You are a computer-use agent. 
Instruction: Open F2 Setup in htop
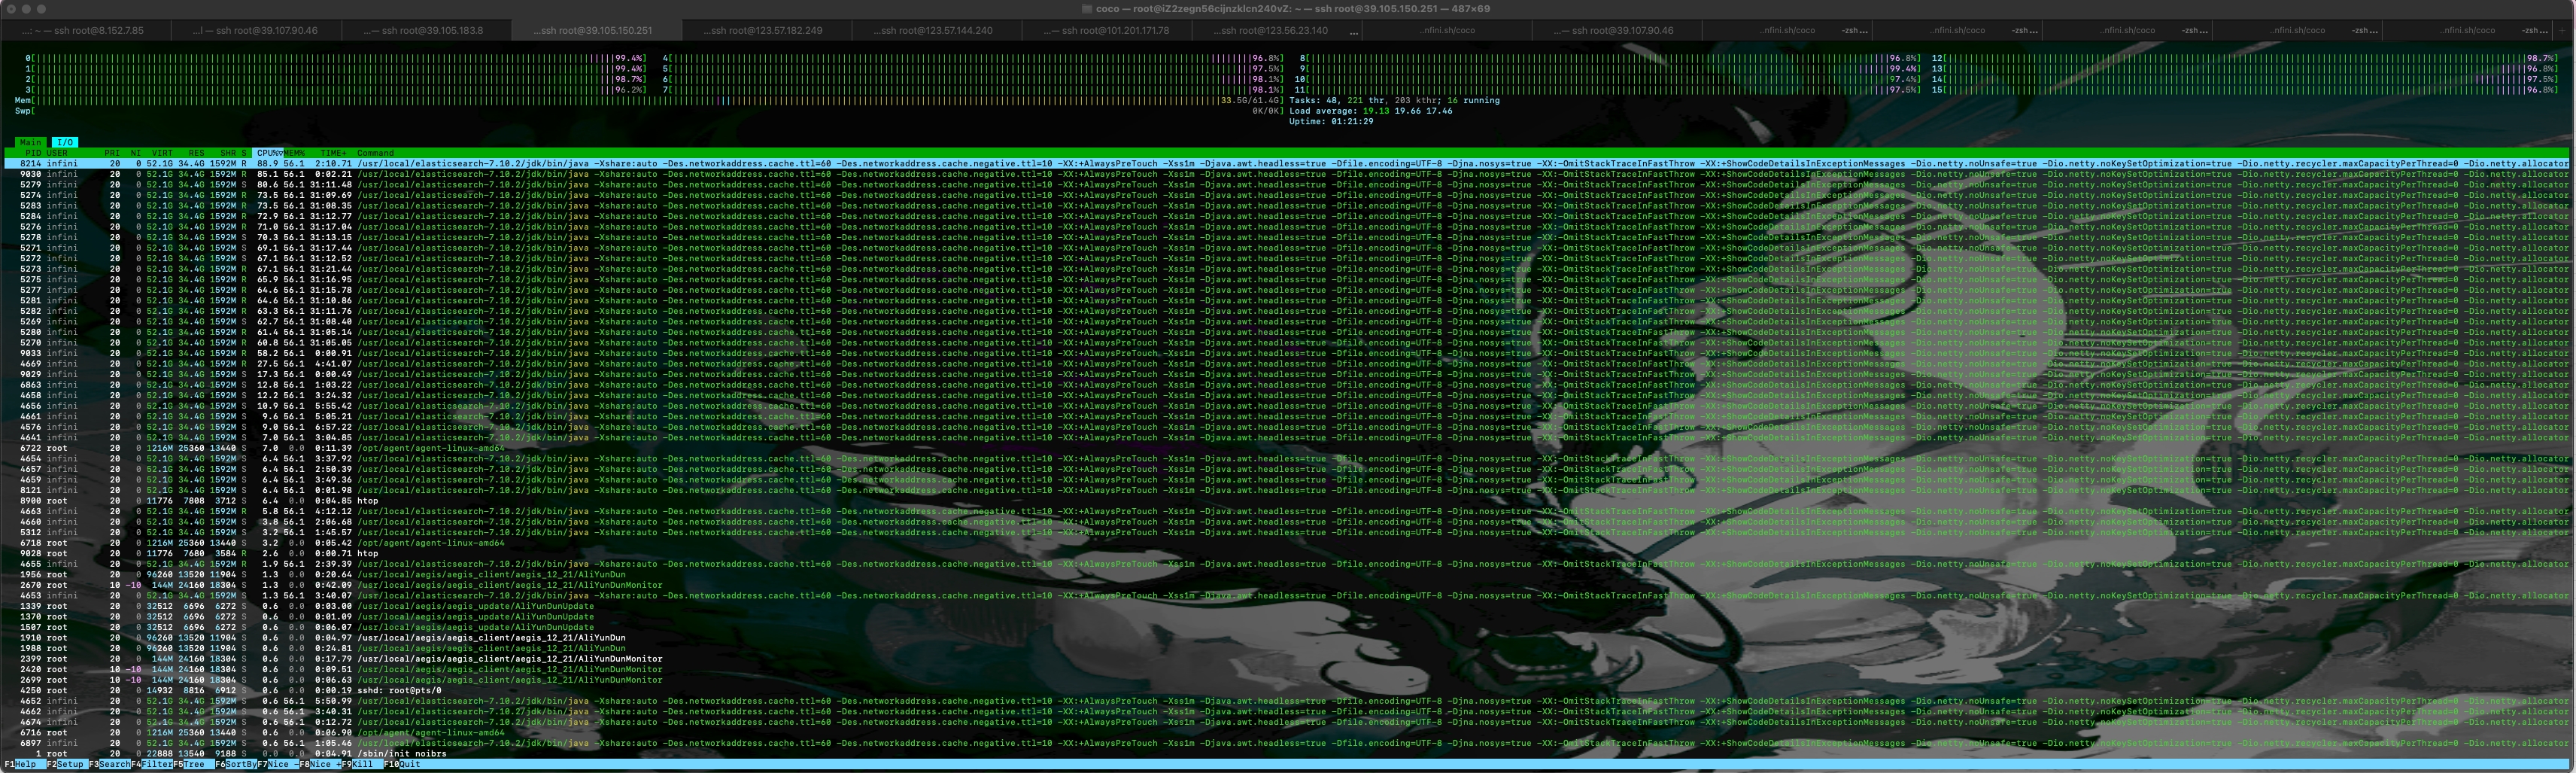coord(66,764)
